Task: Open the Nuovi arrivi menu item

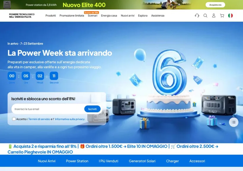Action: pyautogui.click(x=127, y=15)
